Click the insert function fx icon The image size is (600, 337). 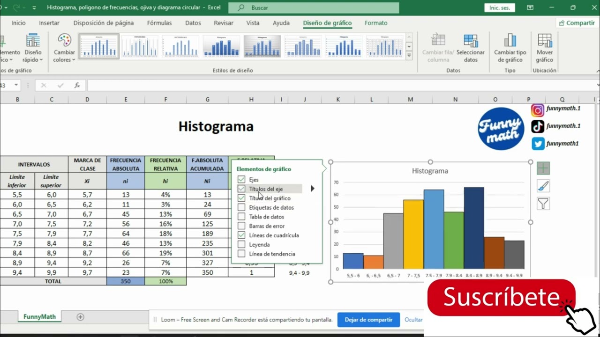[x=77, y=85]
